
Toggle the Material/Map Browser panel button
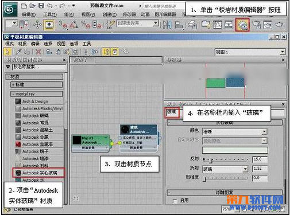click(106, 52)
